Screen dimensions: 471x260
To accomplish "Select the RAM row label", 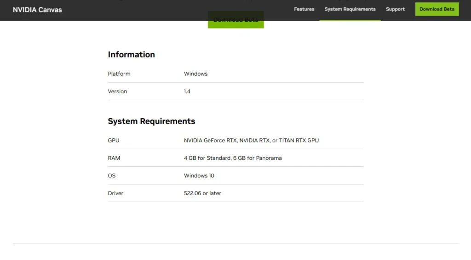I will [114, 158].
